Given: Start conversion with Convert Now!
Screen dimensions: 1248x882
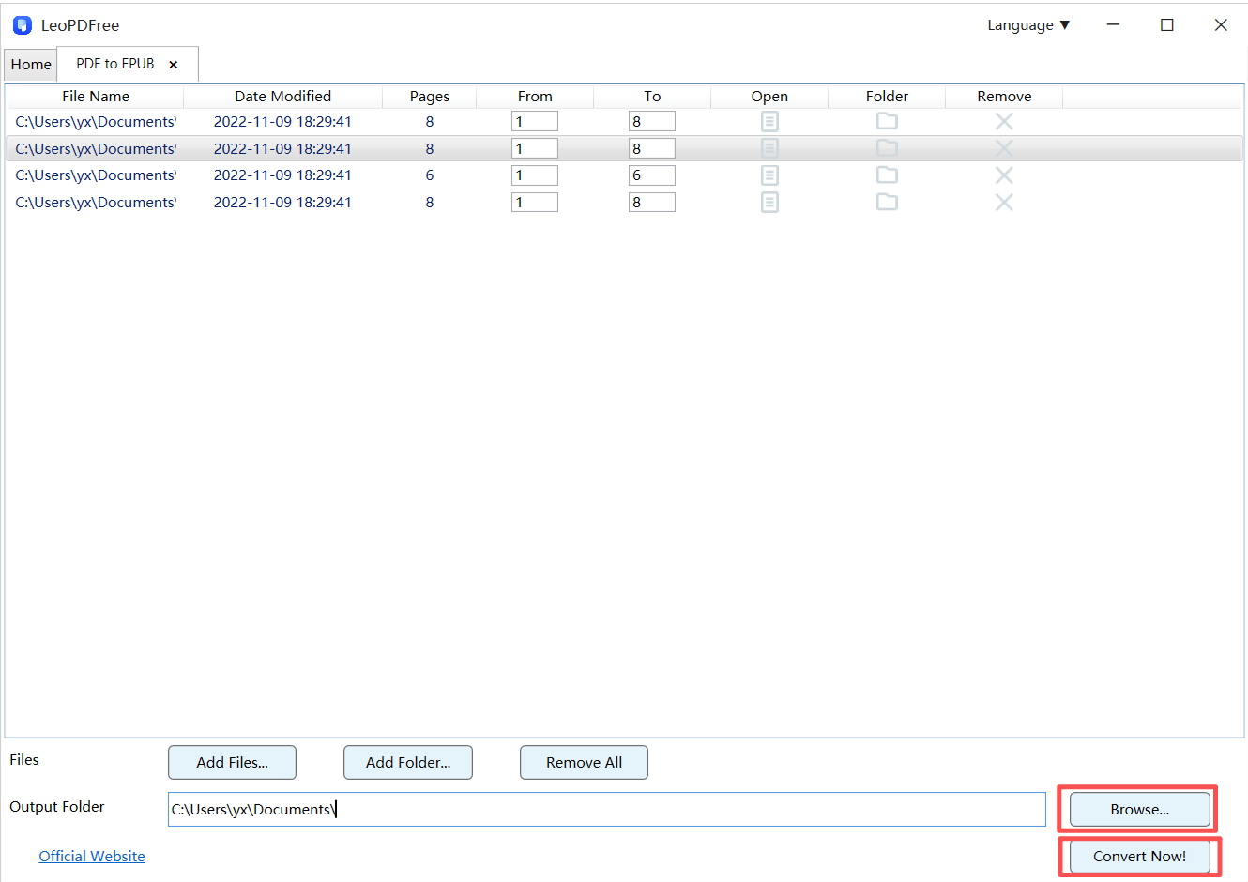Looking at the screenshot, I should pos(1140,857).
